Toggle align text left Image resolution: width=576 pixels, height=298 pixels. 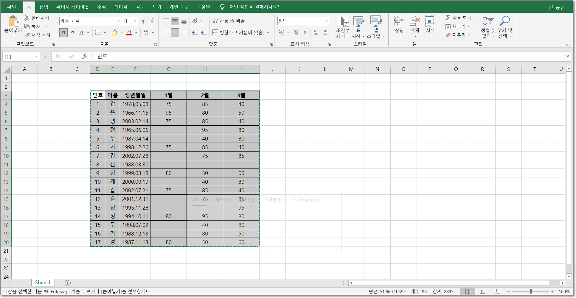pyautogui.click(x=166, y=32)
